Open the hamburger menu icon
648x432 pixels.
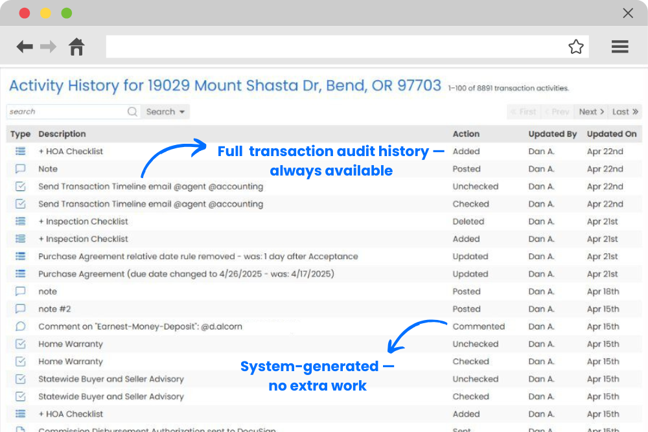coord(620,47)
